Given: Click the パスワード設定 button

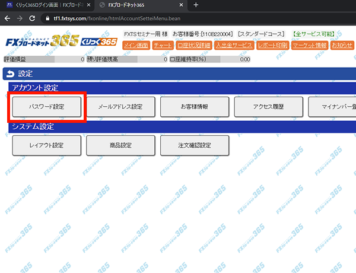Looking at the screenshot, I should click(46, 107).
